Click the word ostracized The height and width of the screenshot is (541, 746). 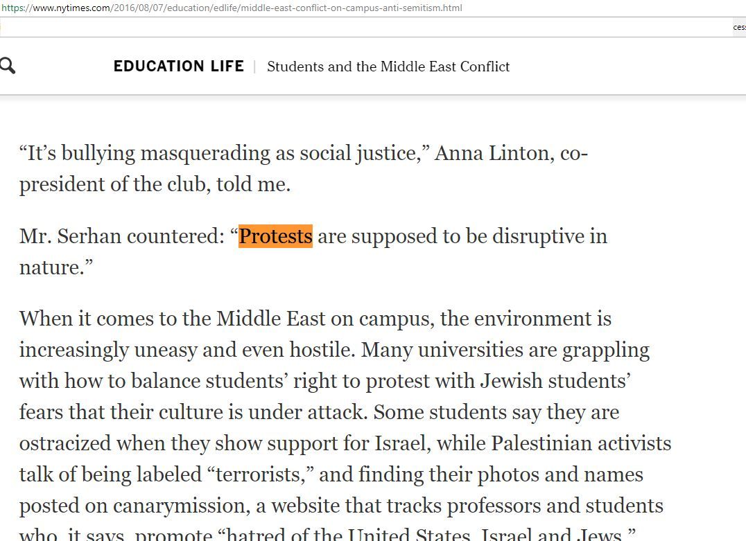pos(64,443)
